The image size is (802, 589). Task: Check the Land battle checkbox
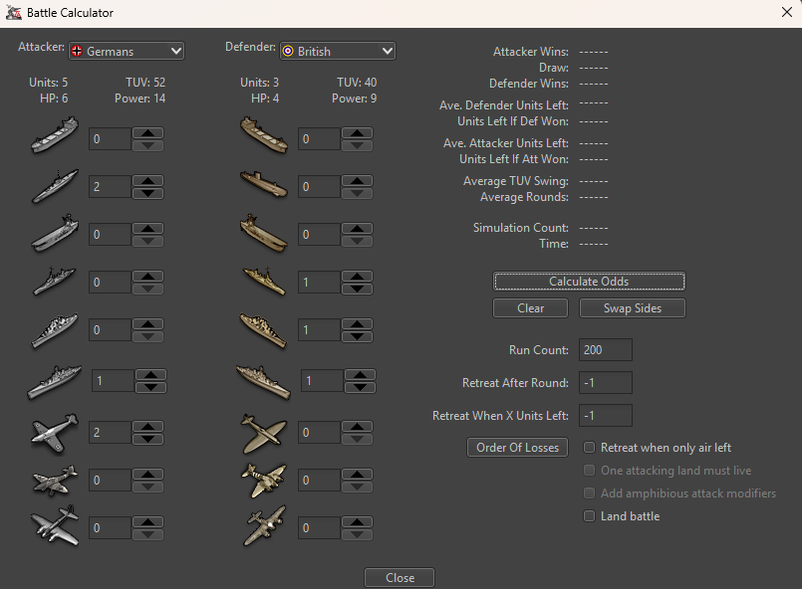(590, 516)
